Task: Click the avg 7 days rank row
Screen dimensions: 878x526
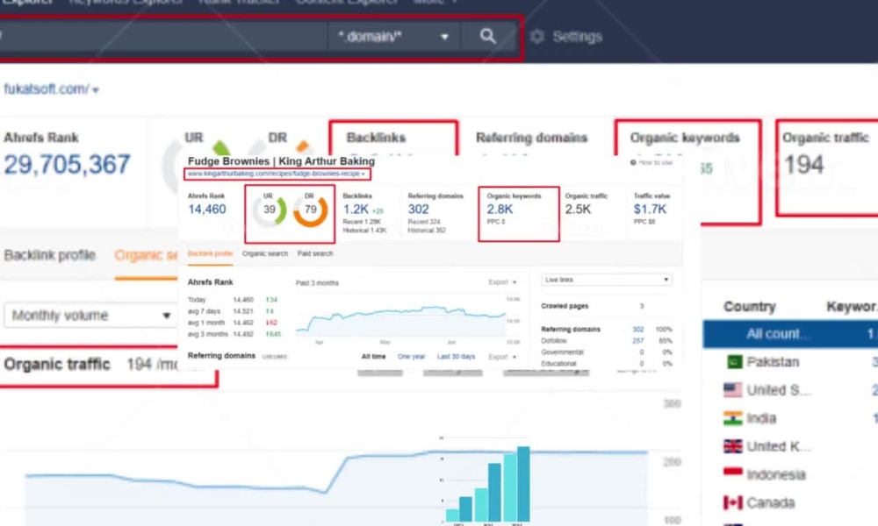Action: click(x=233, y=311)
